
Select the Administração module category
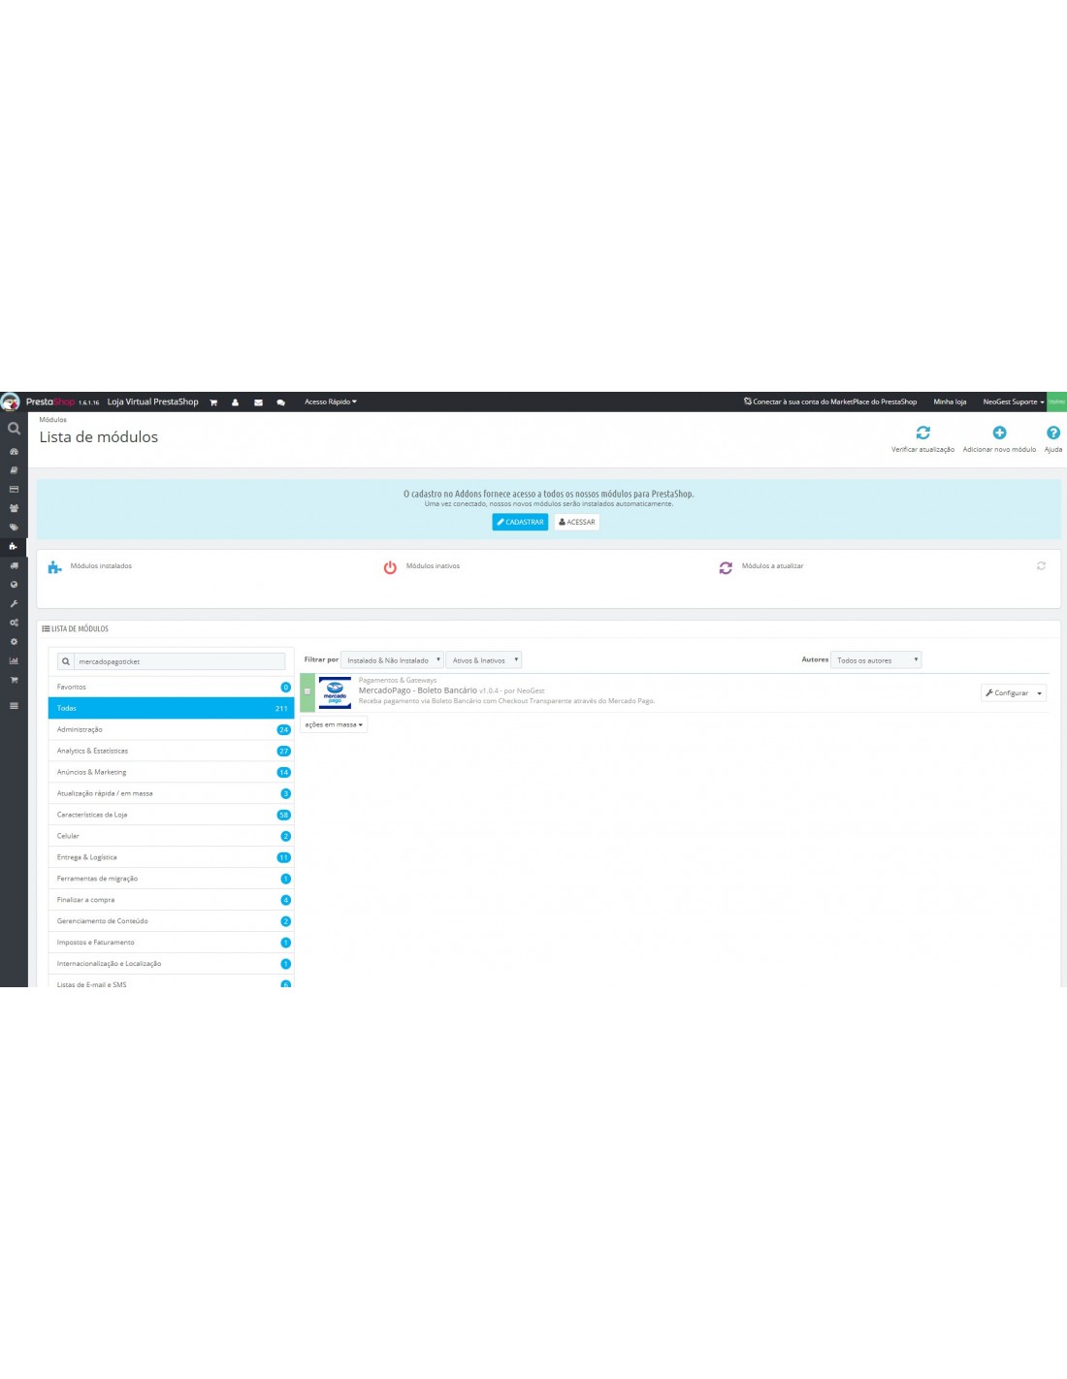pyautogui.click(x=80, y=729)
